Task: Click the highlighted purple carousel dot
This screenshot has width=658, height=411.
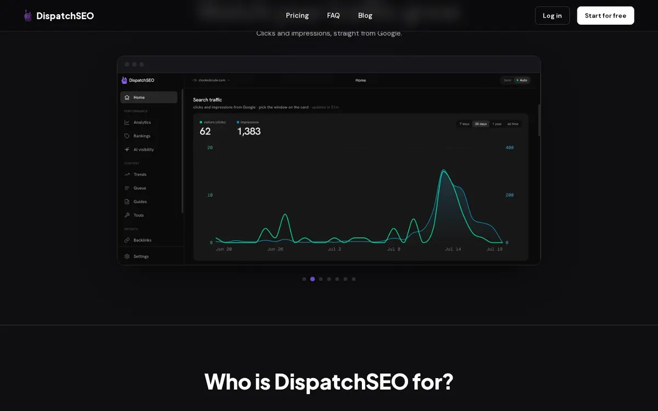Action: 313,279
